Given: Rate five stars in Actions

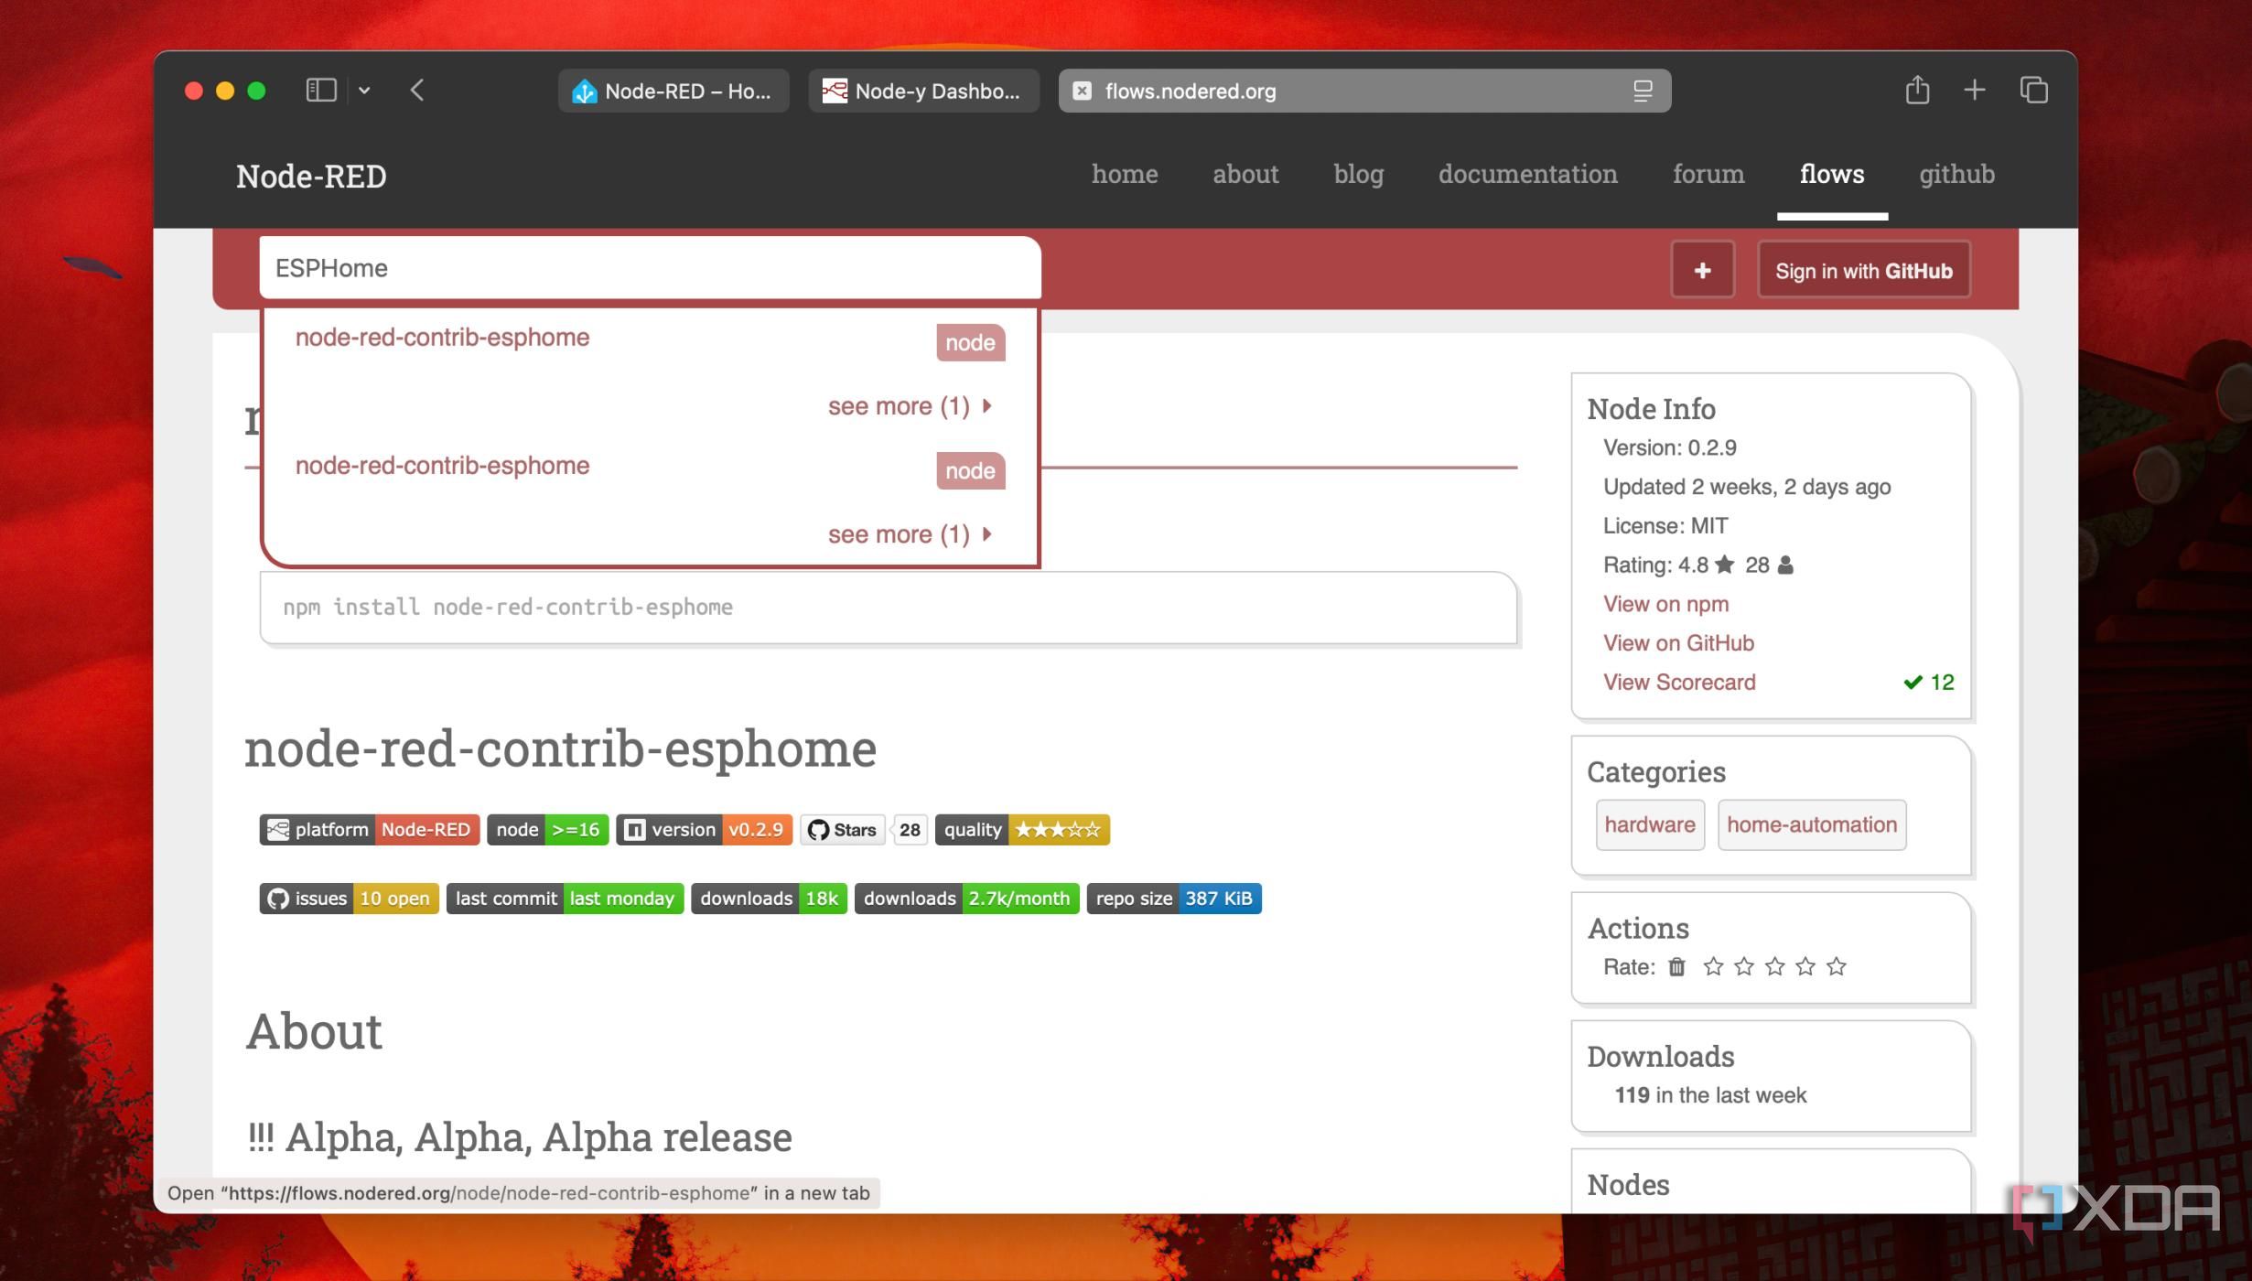Looking at the screenshot, I should (x=1836, y=966).
